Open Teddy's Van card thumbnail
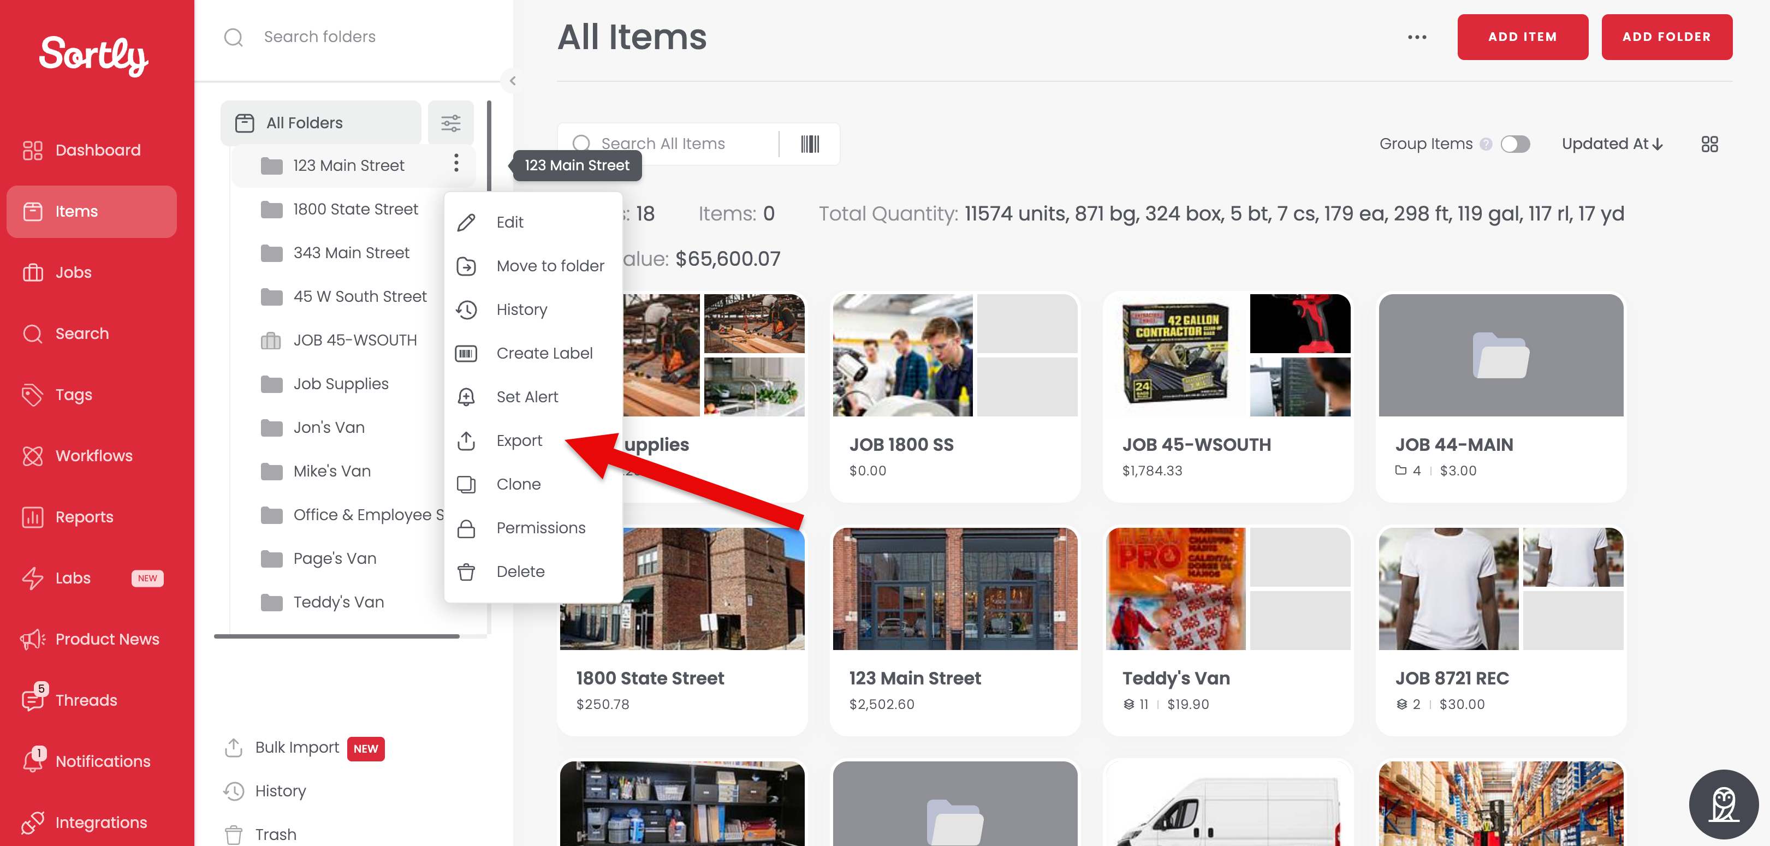This screenshot has height=846, width=1770. point(1227,588)
